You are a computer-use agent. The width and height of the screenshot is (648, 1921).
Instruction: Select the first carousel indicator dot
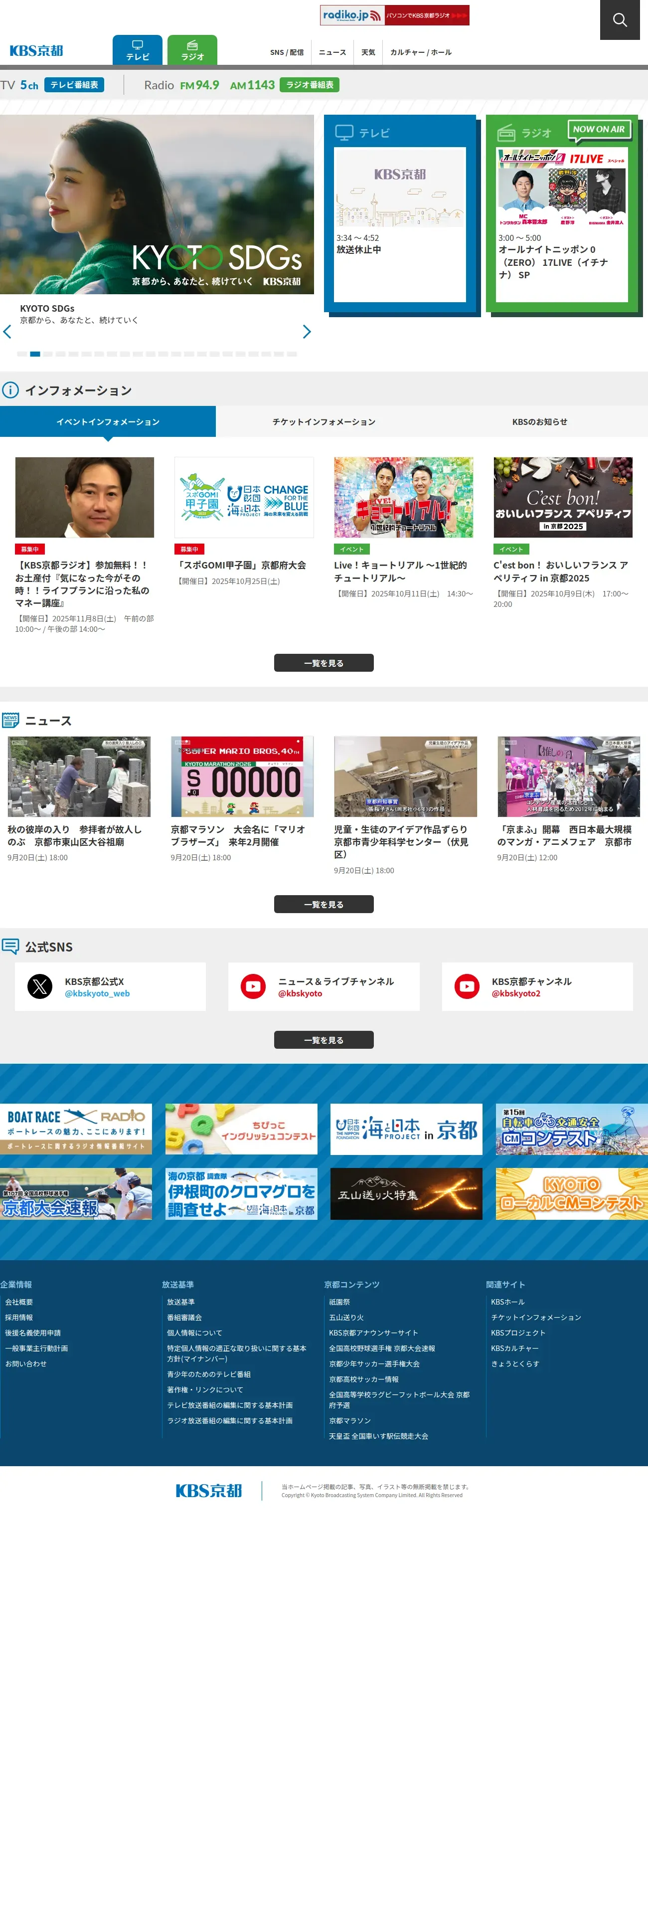pyautogui.click(x=21, y=354)
